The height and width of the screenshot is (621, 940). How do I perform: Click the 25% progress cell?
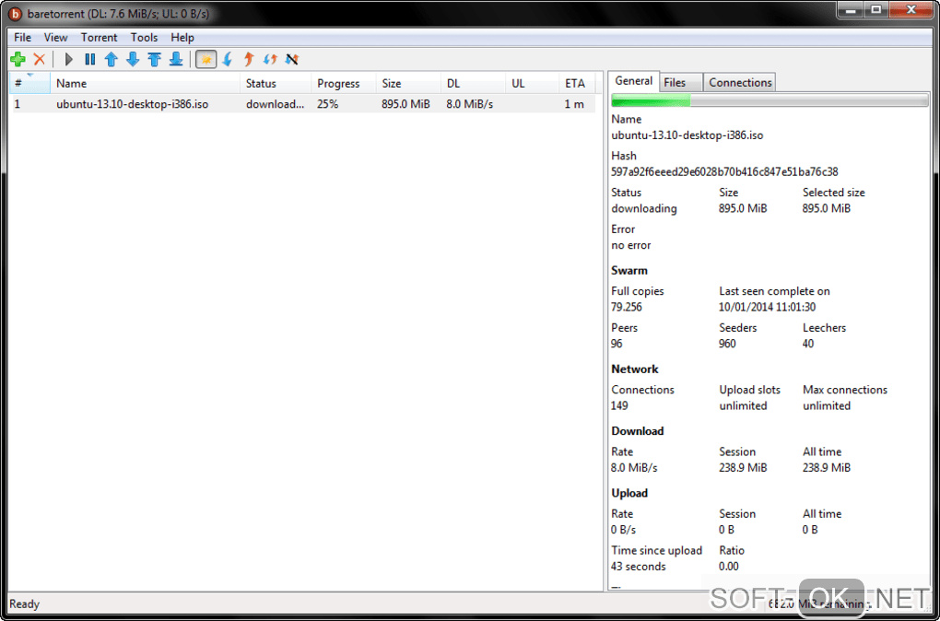click(328, 104)
